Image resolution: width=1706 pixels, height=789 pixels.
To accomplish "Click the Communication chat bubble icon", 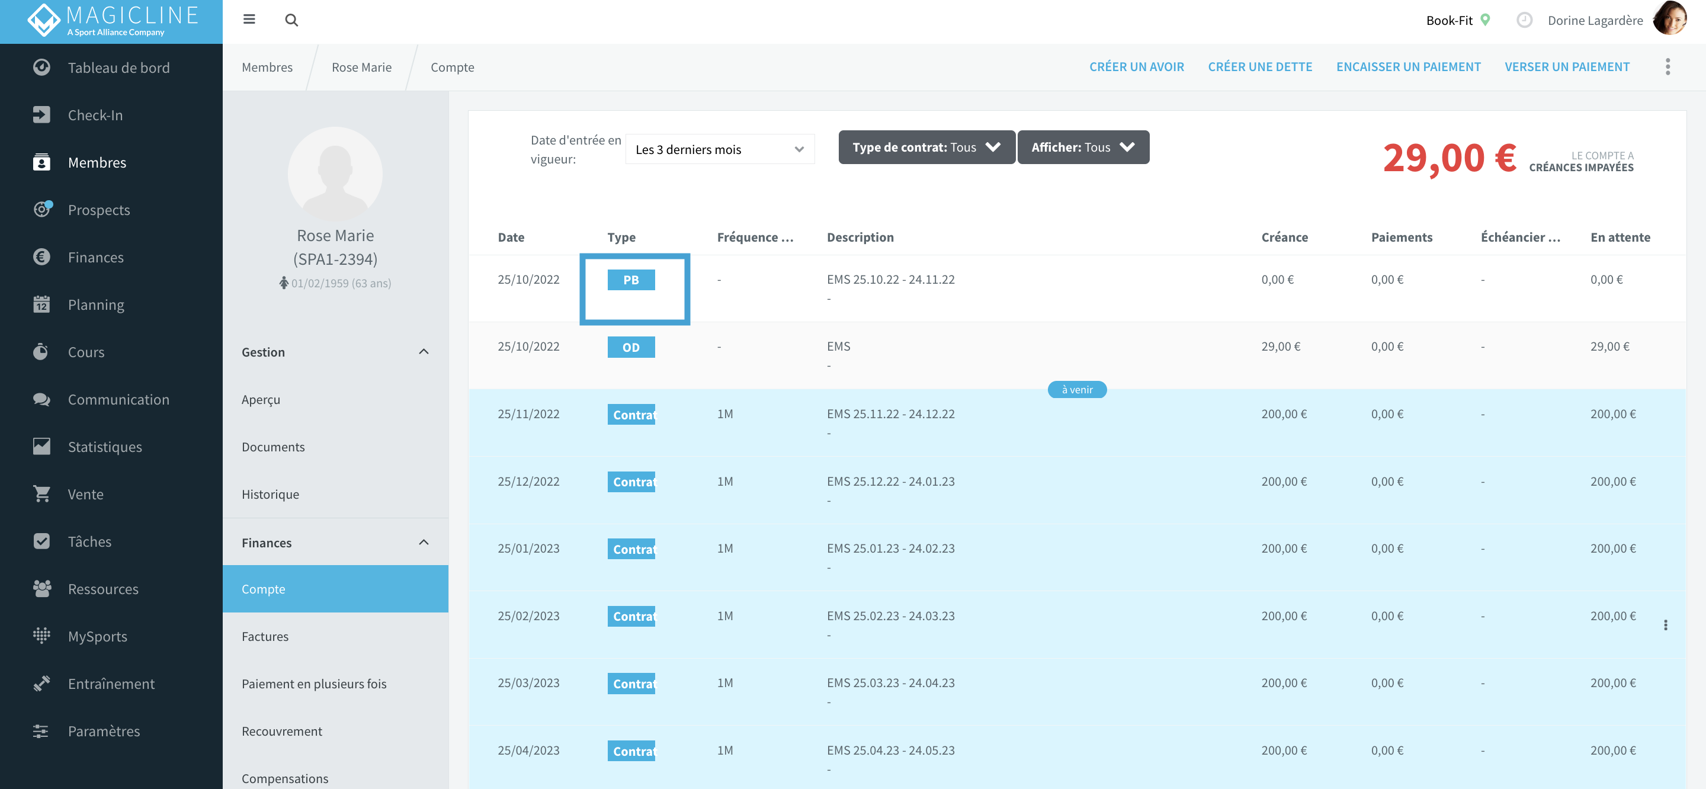I will (x=41, y=399).
